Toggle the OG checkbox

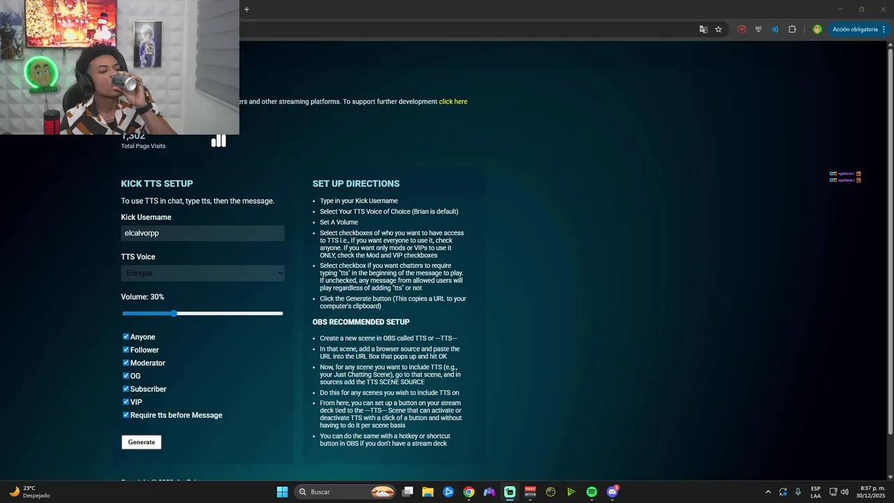click(x=126, y=376)
